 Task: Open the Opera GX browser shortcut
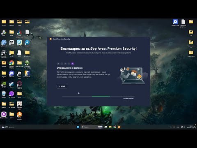(x=19, y=85)
